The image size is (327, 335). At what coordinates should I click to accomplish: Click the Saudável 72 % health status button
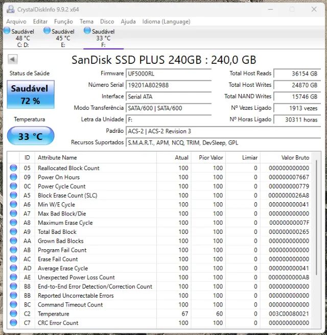point(31,94)
